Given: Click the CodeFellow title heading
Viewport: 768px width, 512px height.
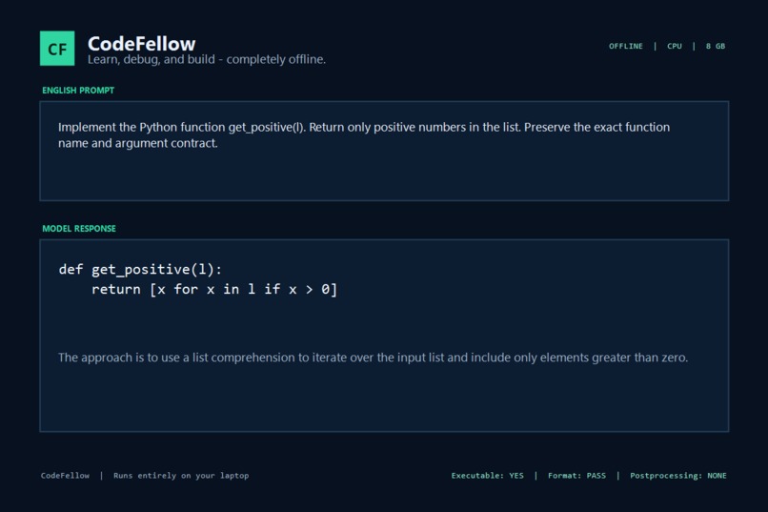Looking at the screenshot, I should [142, 44].
